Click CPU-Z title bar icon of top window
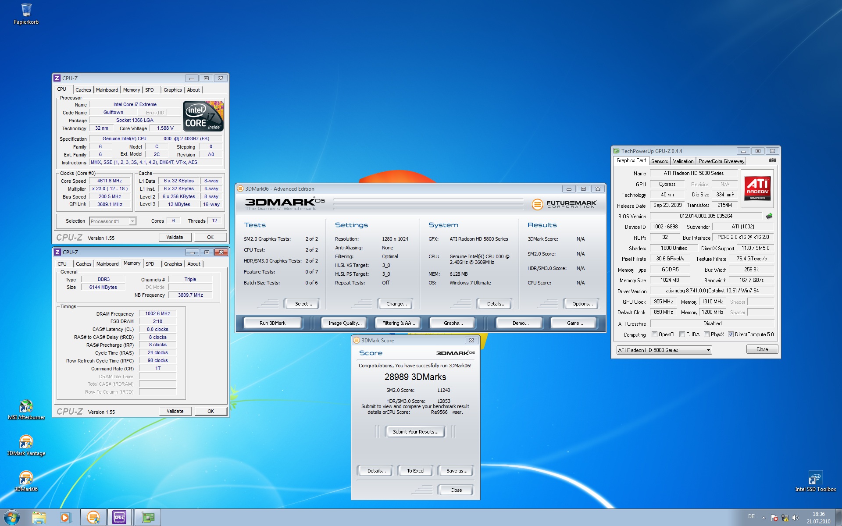Screen dimensions: 842x526 click(57, 78)
